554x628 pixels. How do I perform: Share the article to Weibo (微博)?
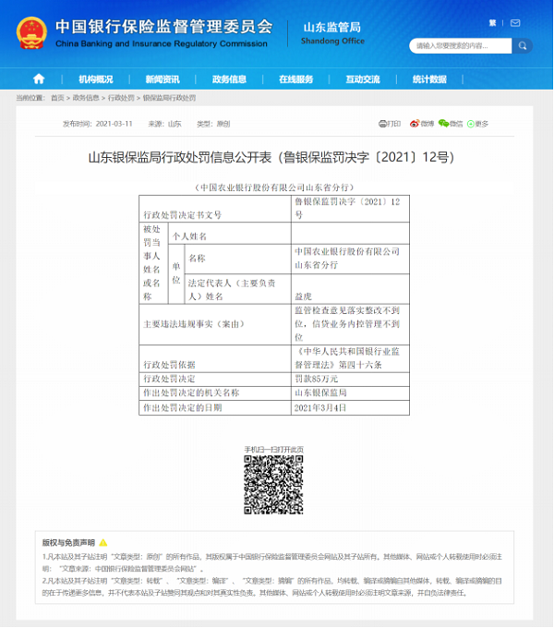tap(421, 123)
